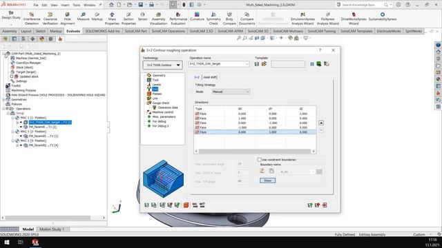Toggle the Operations checkbox in CAM tree
Viewport: 442px width, 248px height.
pyautogui.click(x=8, y=109)
